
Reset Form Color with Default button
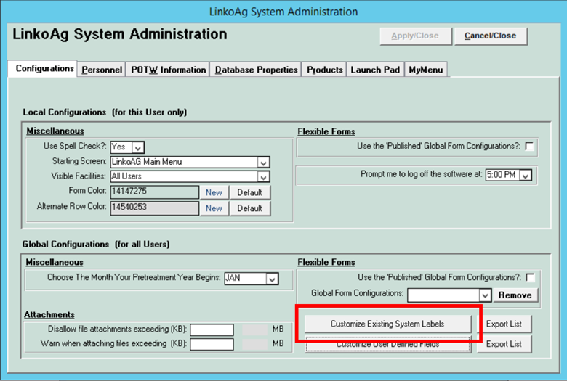(x=250, y=192)
